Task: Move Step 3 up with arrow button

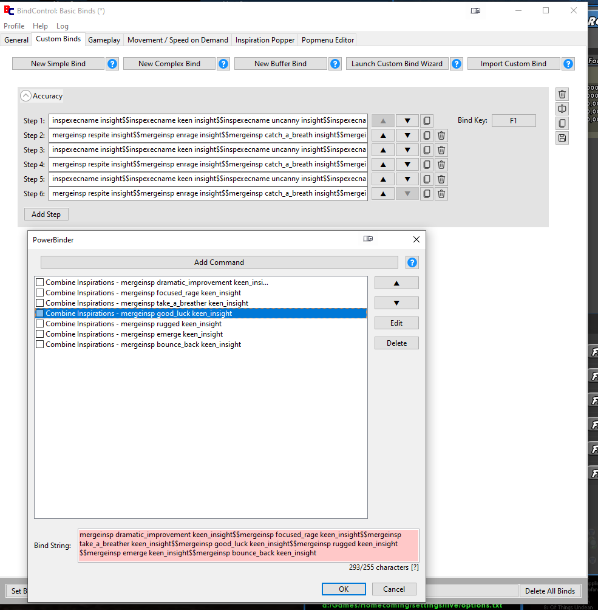Action: click(x=383, y=150)
